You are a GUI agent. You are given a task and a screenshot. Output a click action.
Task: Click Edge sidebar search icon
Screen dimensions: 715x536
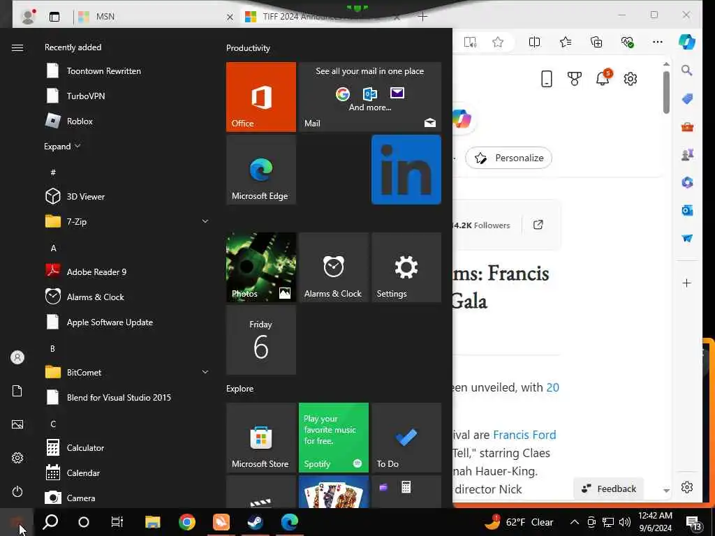pyautogui.click(x=687, y=70)
